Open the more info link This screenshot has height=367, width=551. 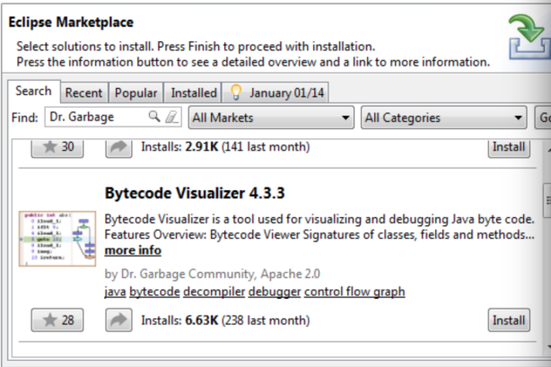[x=133, y=250]
